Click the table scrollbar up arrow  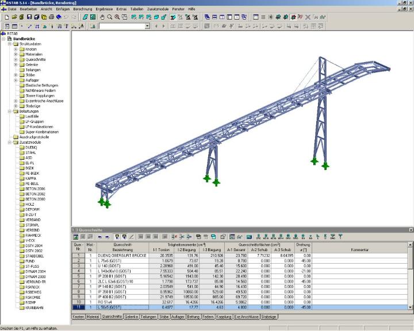tap(410, 245)
